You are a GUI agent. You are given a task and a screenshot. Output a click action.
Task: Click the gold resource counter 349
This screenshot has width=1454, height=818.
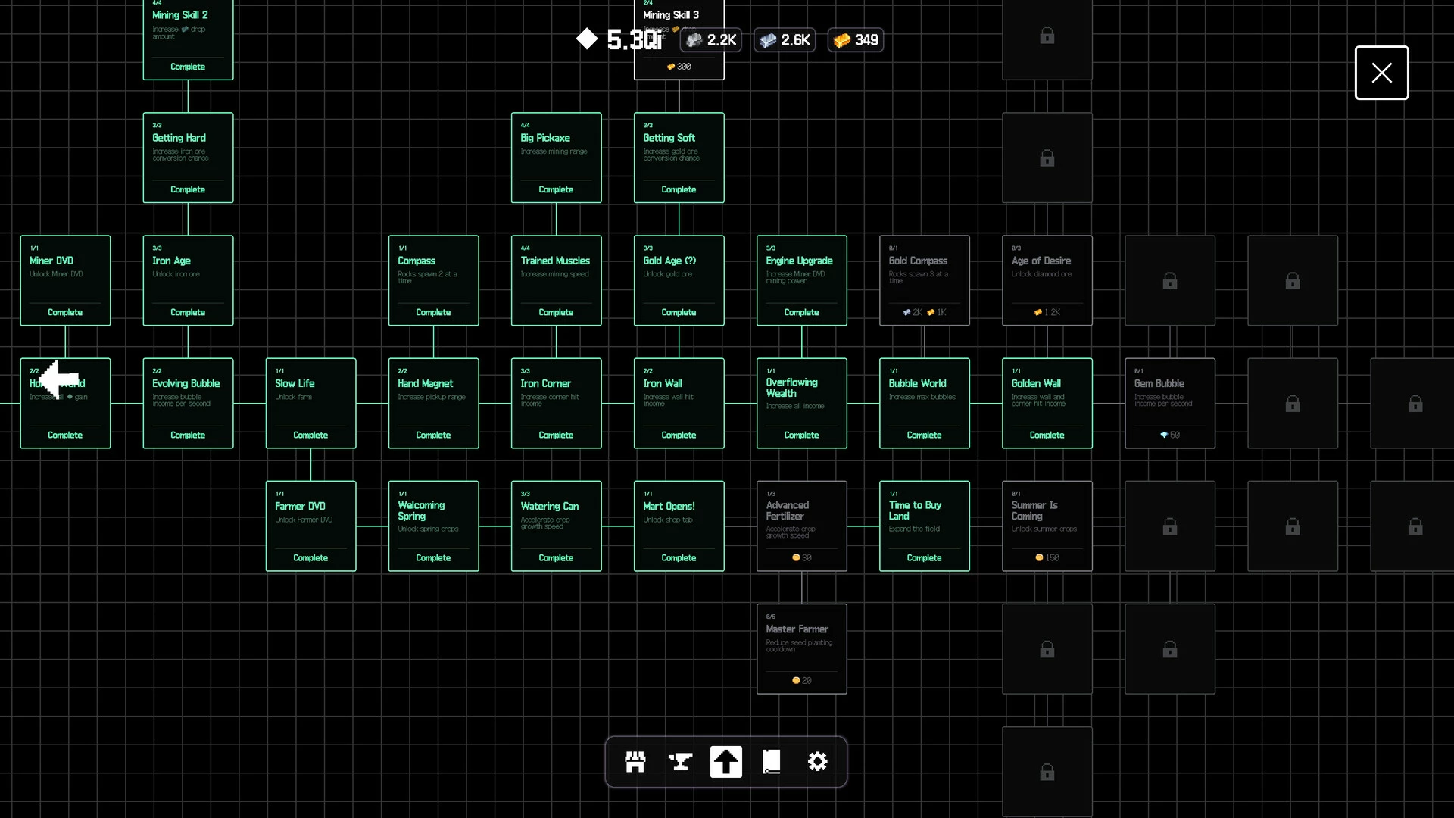point(856,40)
